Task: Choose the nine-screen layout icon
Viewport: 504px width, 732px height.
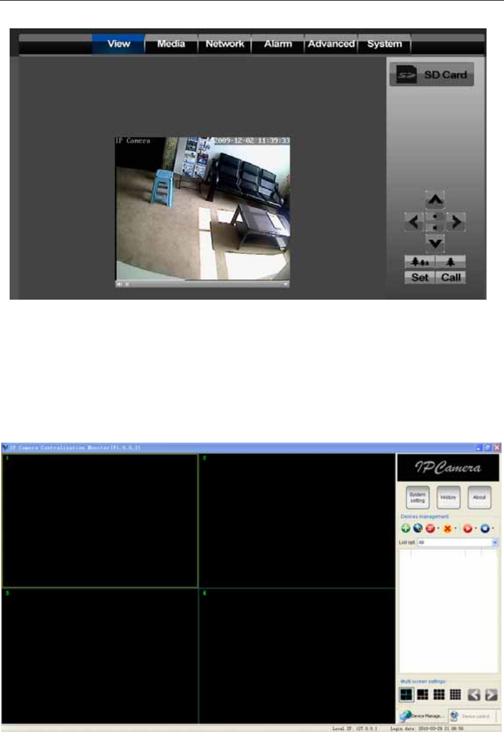Action: click(439, 695)
